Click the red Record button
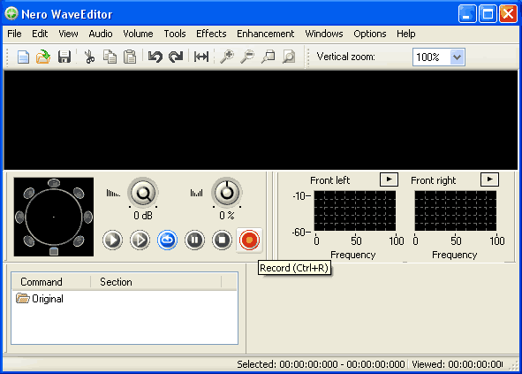This screenshot has width=522, height=374. (249, 240)
